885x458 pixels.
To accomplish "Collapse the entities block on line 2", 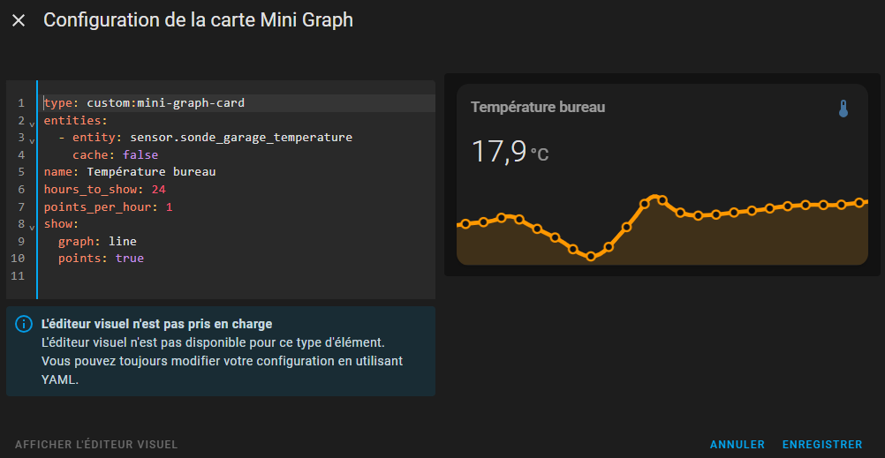I will 32,124.
